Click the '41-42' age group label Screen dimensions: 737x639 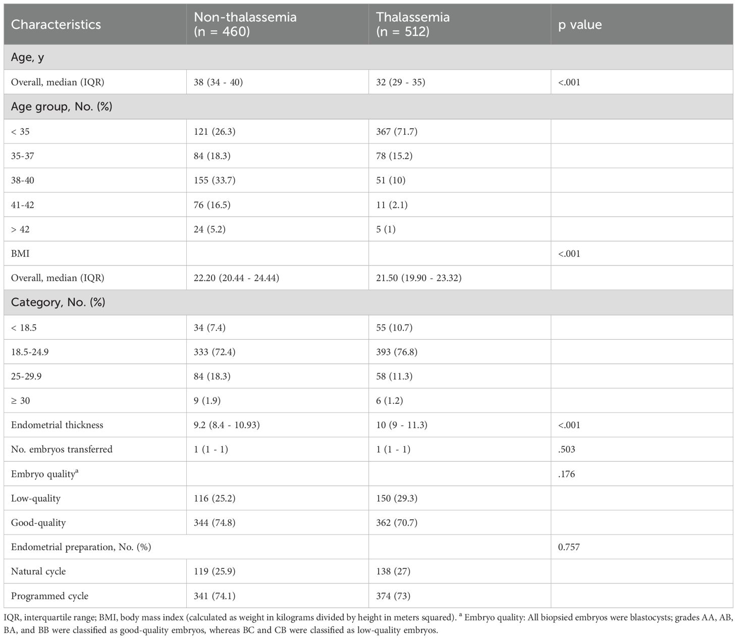coord(23,204)
